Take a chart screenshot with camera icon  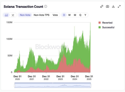(x=107, y=6)
